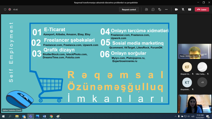Open the breakout rooms icon
This screenshot has width=212, height=119.
pyautogui.click(x=160, y=9)
